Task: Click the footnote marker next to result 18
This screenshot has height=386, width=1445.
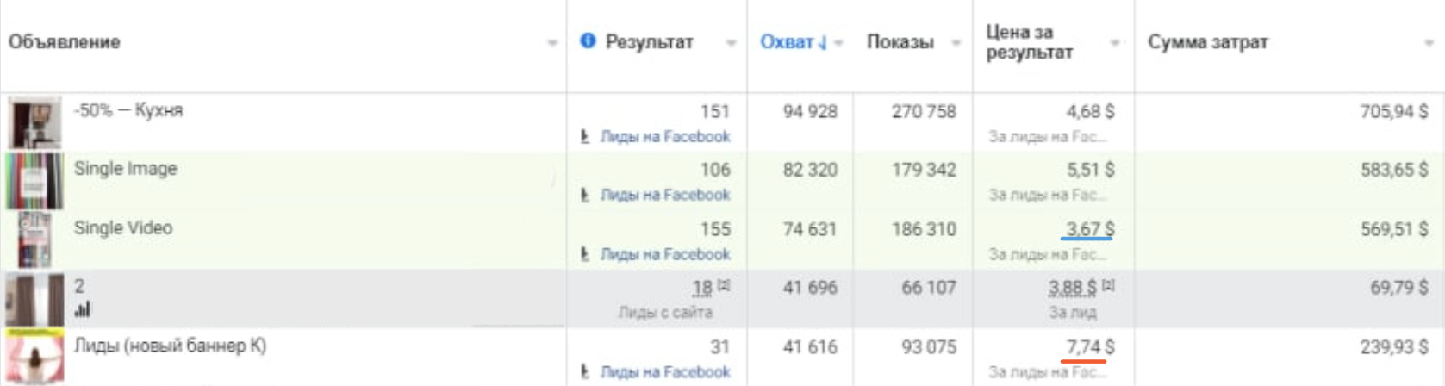Action: pos(724,284)
